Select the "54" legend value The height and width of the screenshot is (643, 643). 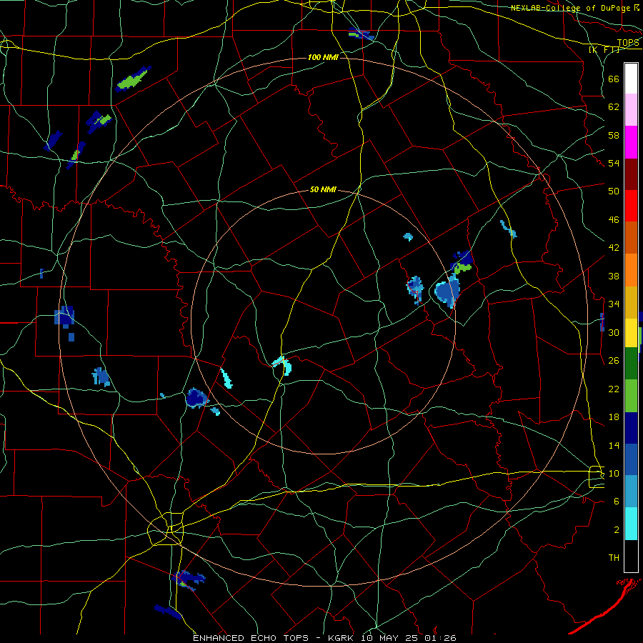tap(614, 163)
